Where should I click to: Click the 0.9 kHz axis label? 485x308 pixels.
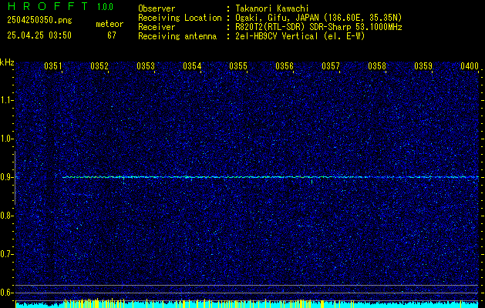[6, 177]
